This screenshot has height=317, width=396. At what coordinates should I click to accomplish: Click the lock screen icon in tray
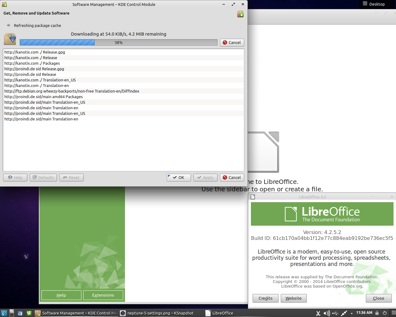coord(377,313)
